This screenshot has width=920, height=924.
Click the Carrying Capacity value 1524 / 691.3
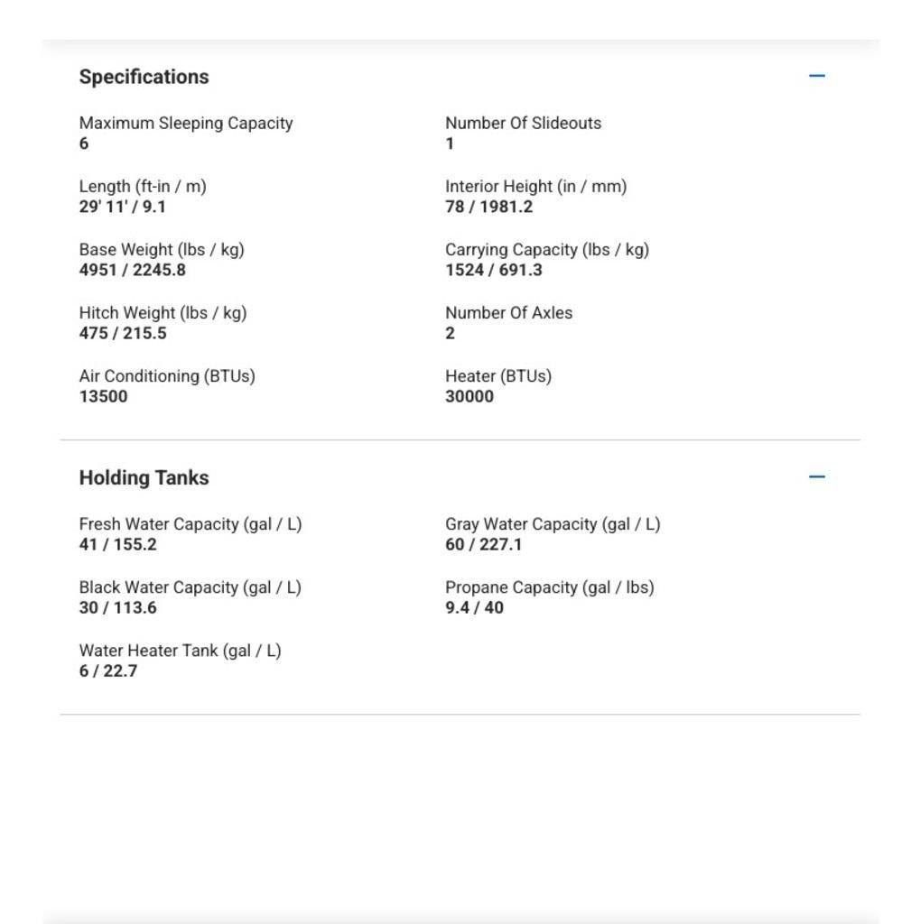[494, 270]
